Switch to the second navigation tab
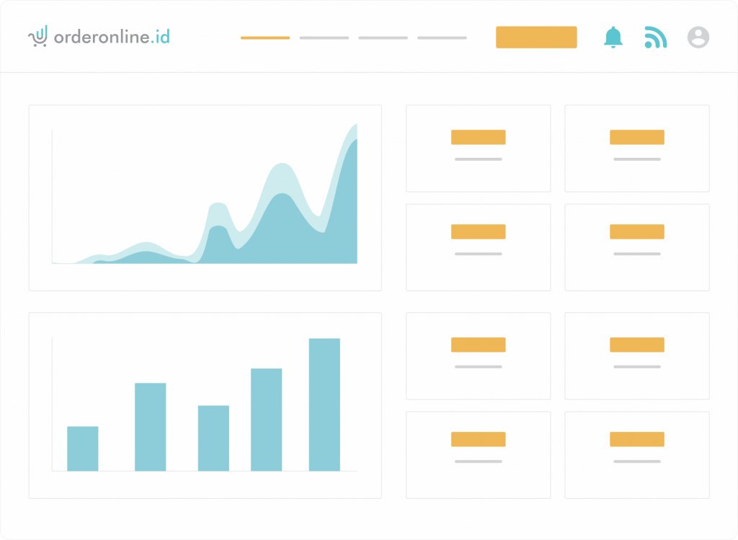 pyautogui.click(x=324, y=37)
